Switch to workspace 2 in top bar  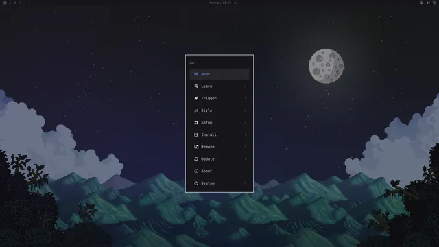[15, 3]
